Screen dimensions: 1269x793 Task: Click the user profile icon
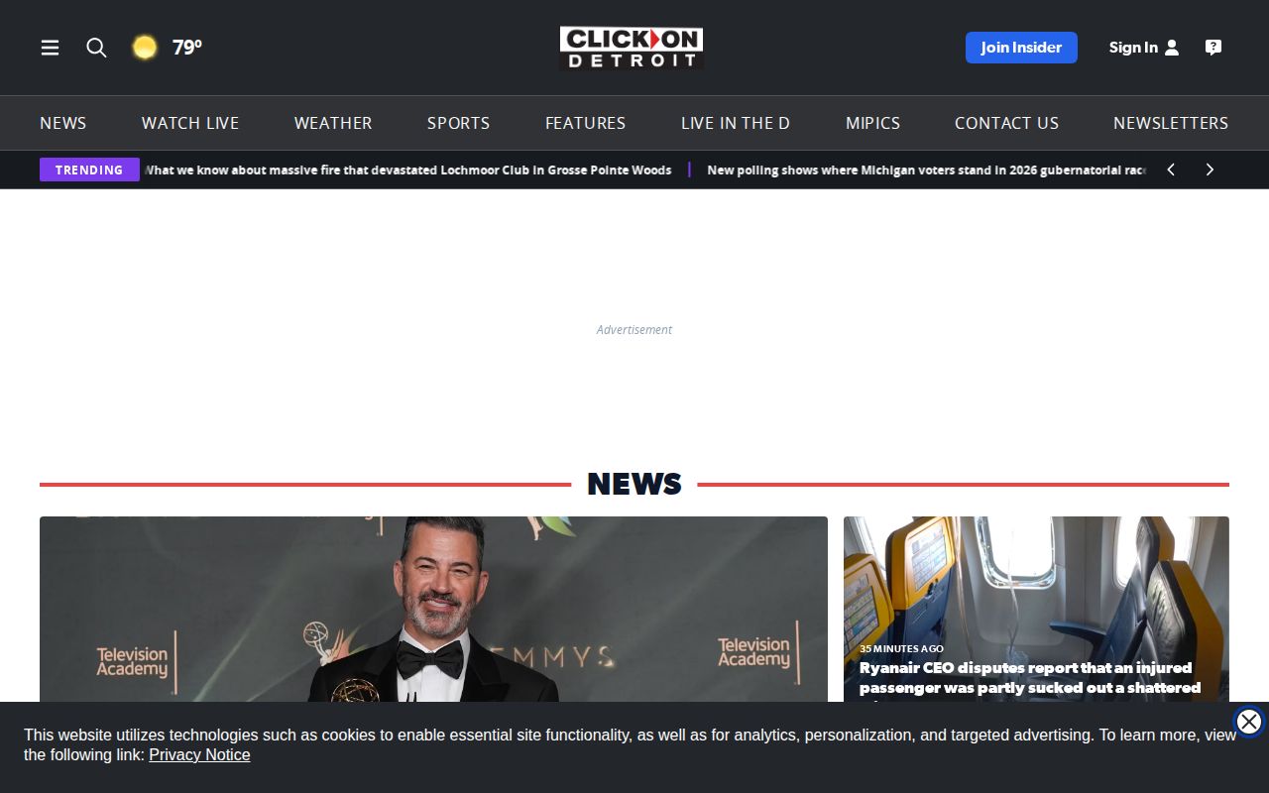[x=1172, y=48]
